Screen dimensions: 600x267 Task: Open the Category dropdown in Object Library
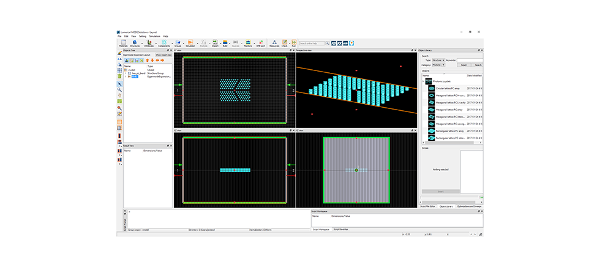click(438, 65)
